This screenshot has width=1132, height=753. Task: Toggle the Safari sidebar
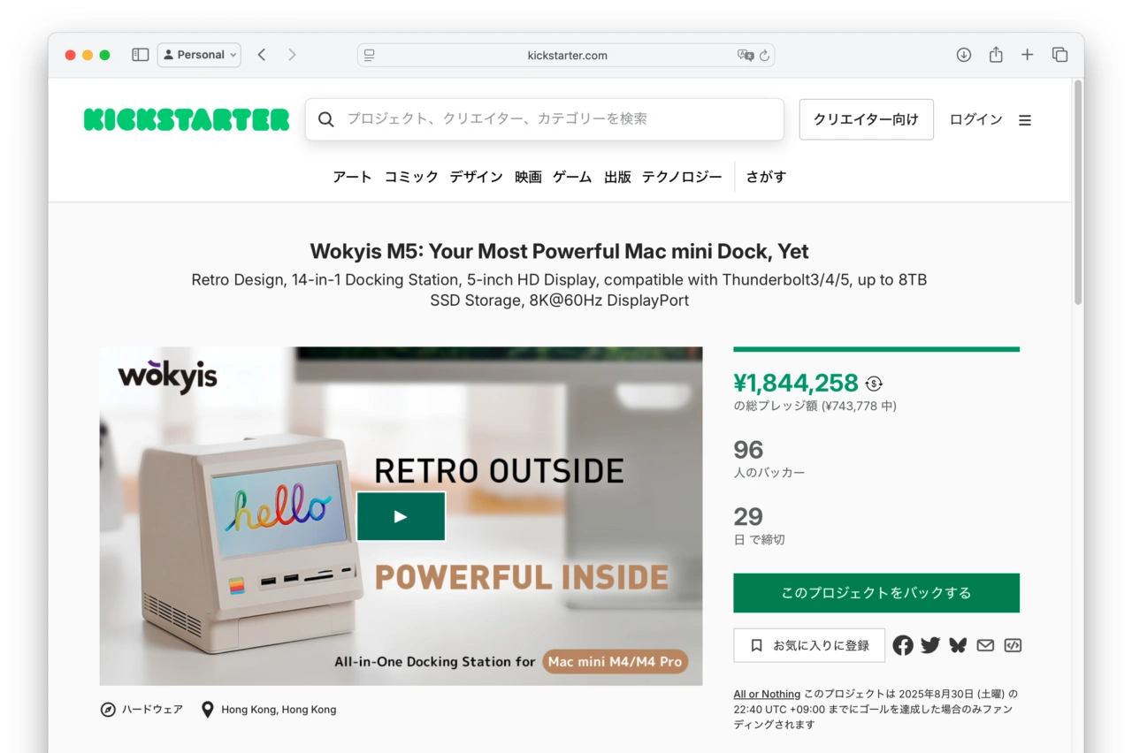point(140,55)
